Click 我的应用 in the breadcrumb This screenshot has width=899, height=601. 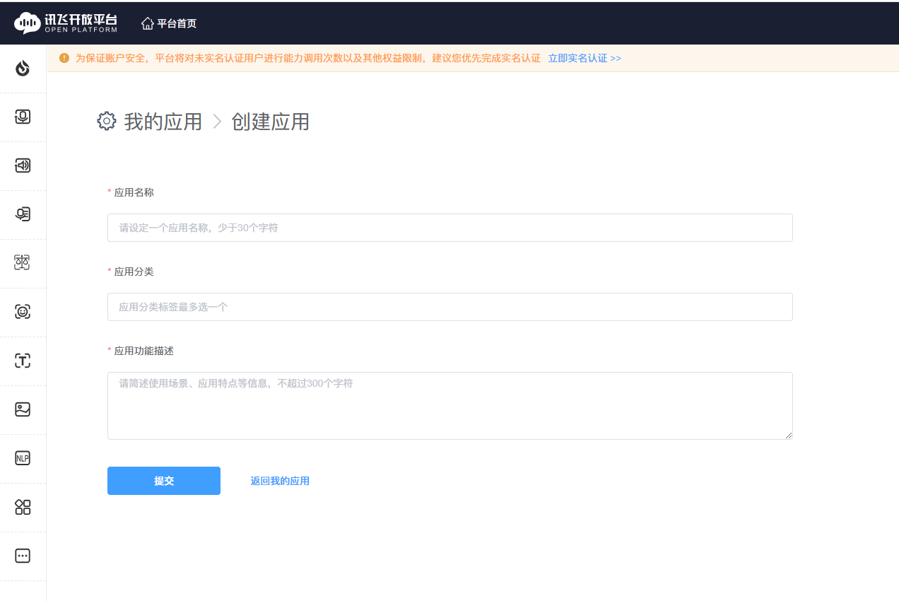pos(163,122)
